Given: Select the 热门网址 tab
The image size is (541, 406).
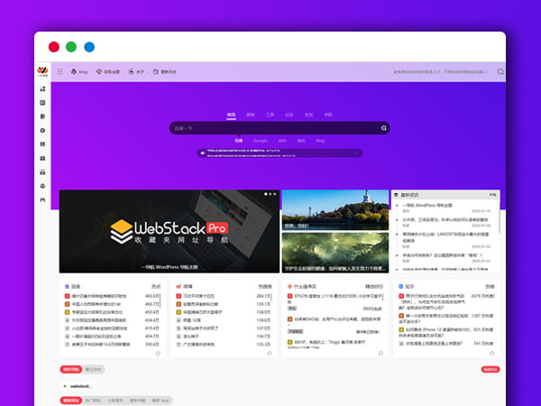Looking at the screenshot, I should point(93,401).
